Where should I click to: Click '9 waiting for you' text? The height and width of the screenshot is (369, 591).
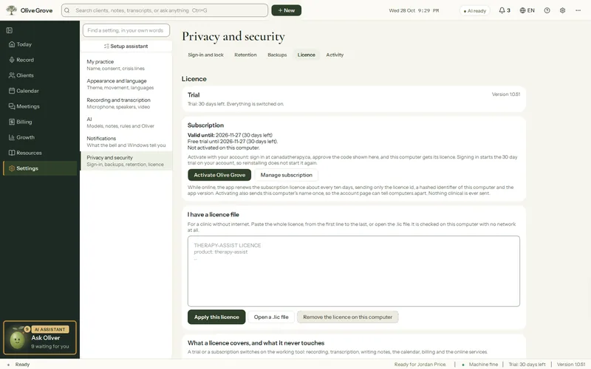[x=50, y=346]
